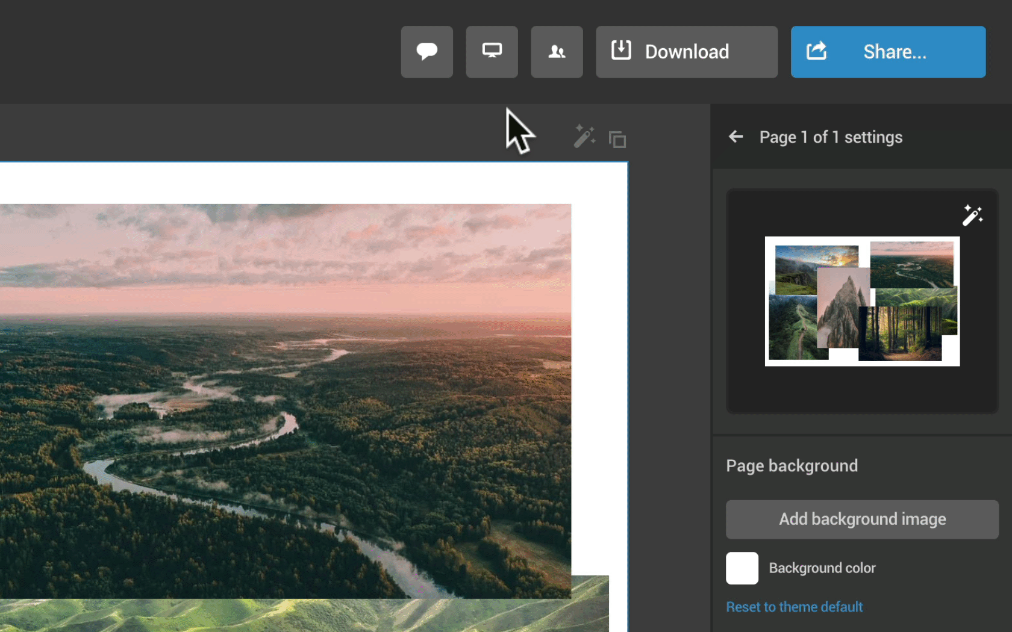
Task: Click the Reset to theme default link
Action: click(794, 607)
